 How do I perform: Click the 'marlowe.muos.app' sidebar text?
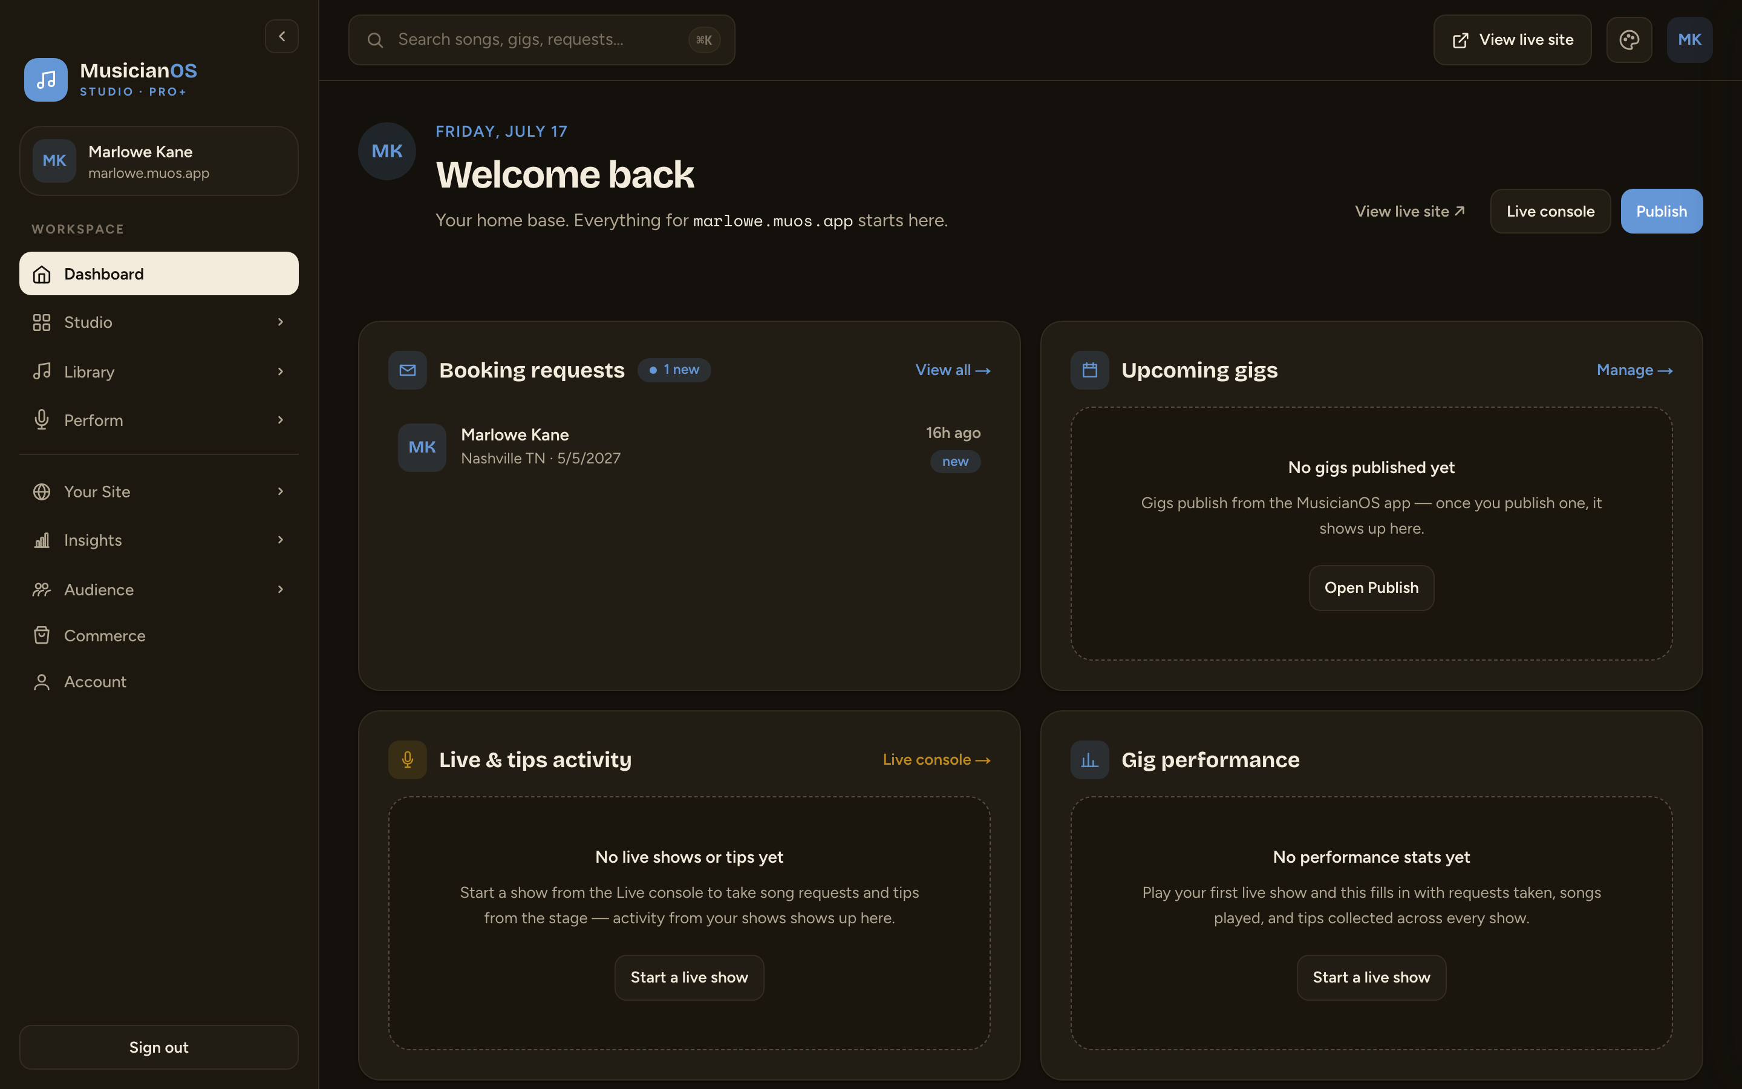coord(149,174)
